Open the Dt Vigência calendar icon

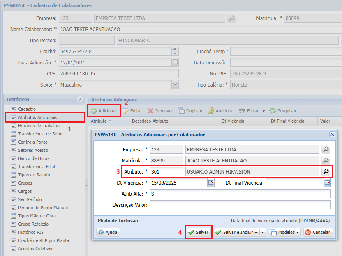point(211,183)
